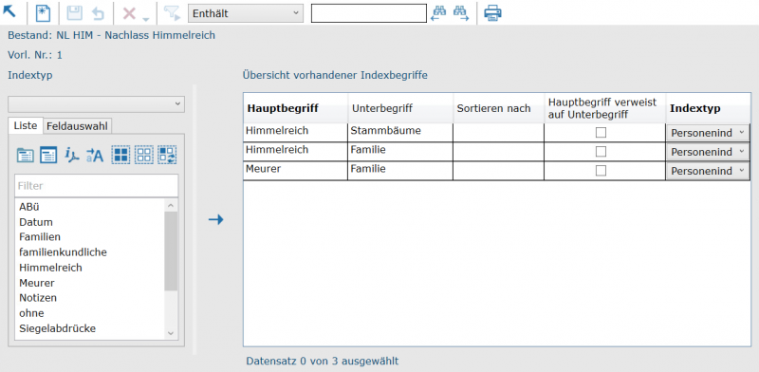Check the checkbox in Himmelreich Familie row
Screen dimensions: 759x372
point(601,152)
